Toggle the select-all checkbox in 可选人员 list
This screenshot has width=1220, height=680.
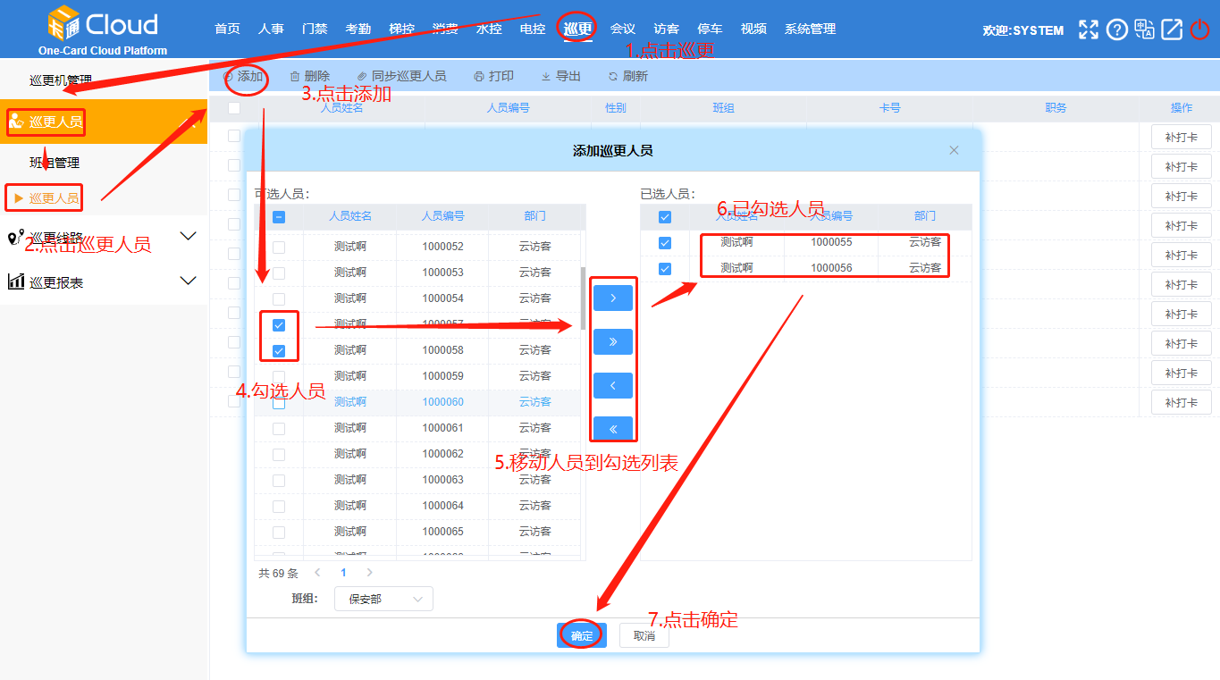(x=280, y=216)
